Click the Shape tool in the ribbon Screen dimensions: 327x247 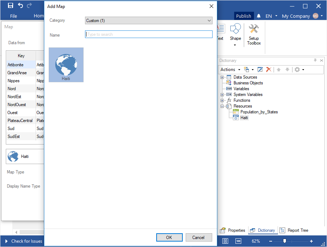click(235, 33)
